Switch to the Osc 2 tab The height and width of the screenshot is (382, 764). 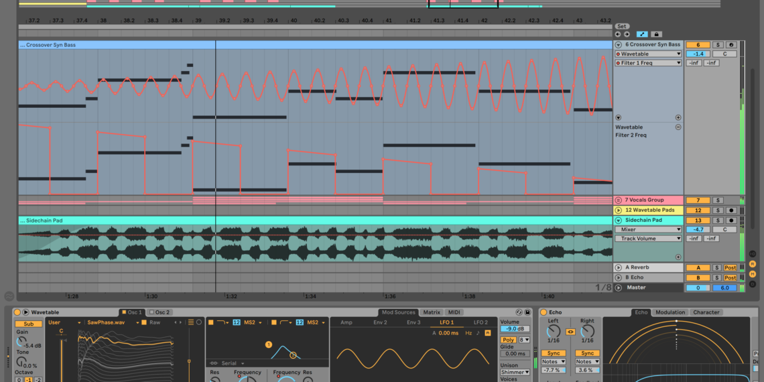click(x=160, y=312)
